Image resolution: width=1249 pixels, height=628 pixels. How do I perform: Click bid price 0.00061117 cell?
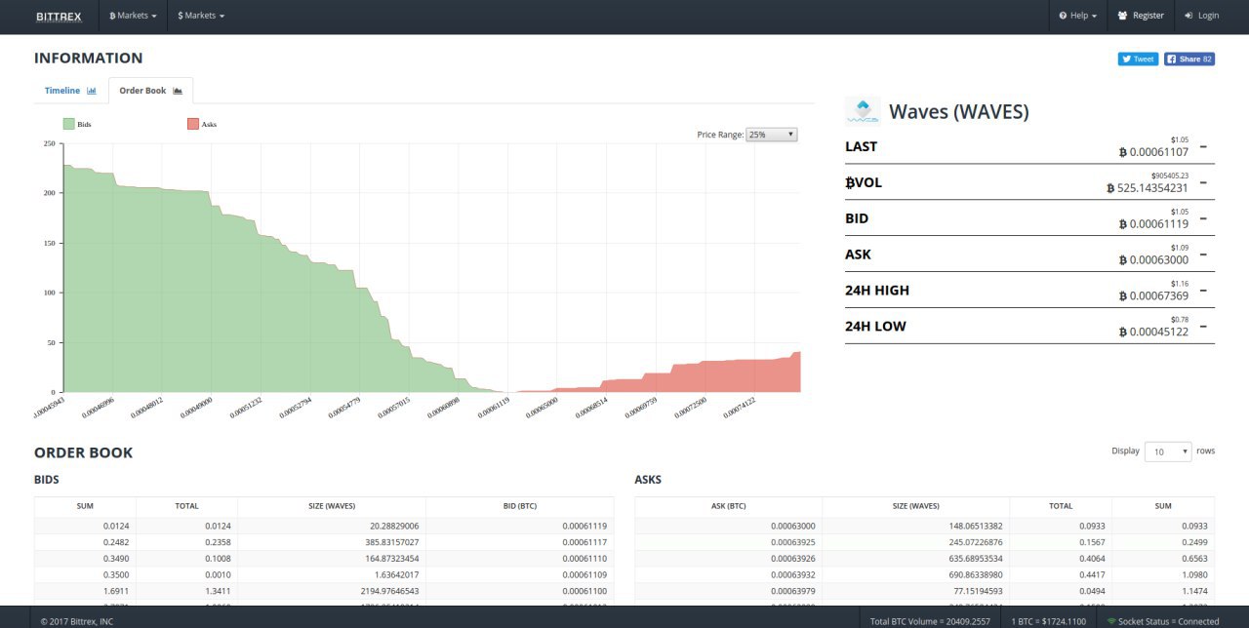coord(520,541)
